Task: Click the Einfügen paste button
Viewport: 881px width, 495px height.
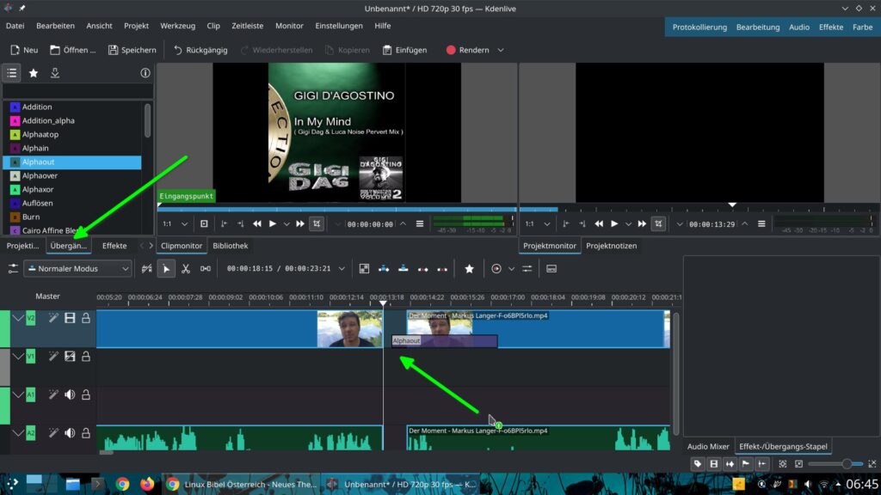Action: coord(404,50)
